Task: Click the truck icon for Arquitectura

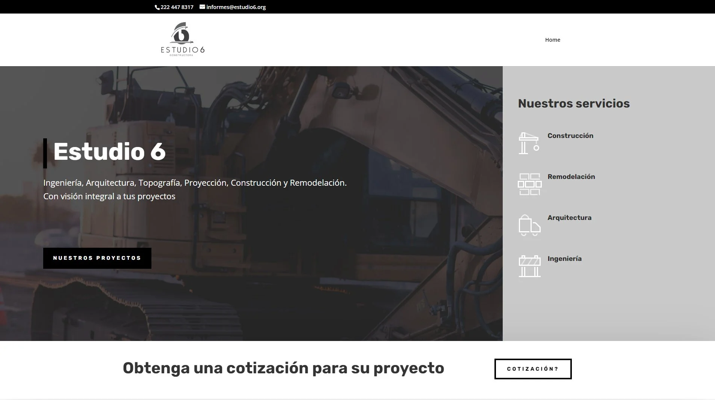Action: pyautogui.click(x=529, y=225)
